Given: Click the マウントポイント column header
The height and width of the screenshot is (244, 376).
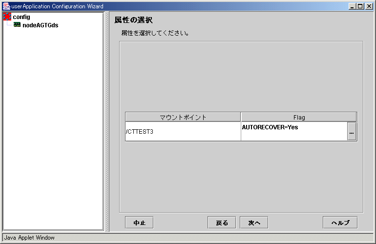Looking at the screenshot, I should [x=183, y=117].
